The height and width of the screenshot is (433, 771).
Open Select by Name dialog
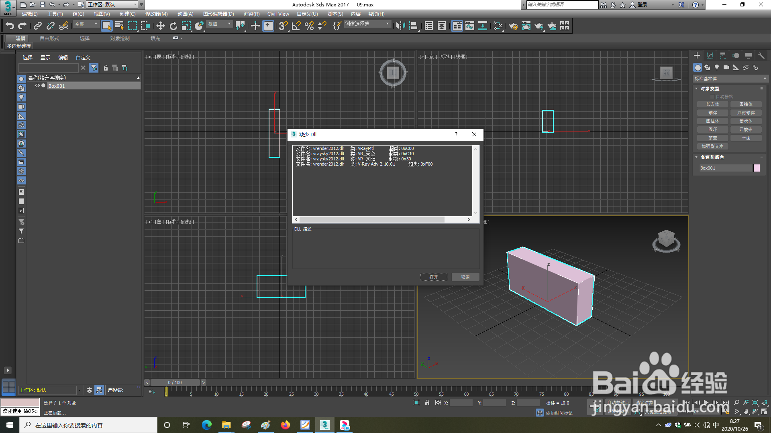click(x=119, y=26)
